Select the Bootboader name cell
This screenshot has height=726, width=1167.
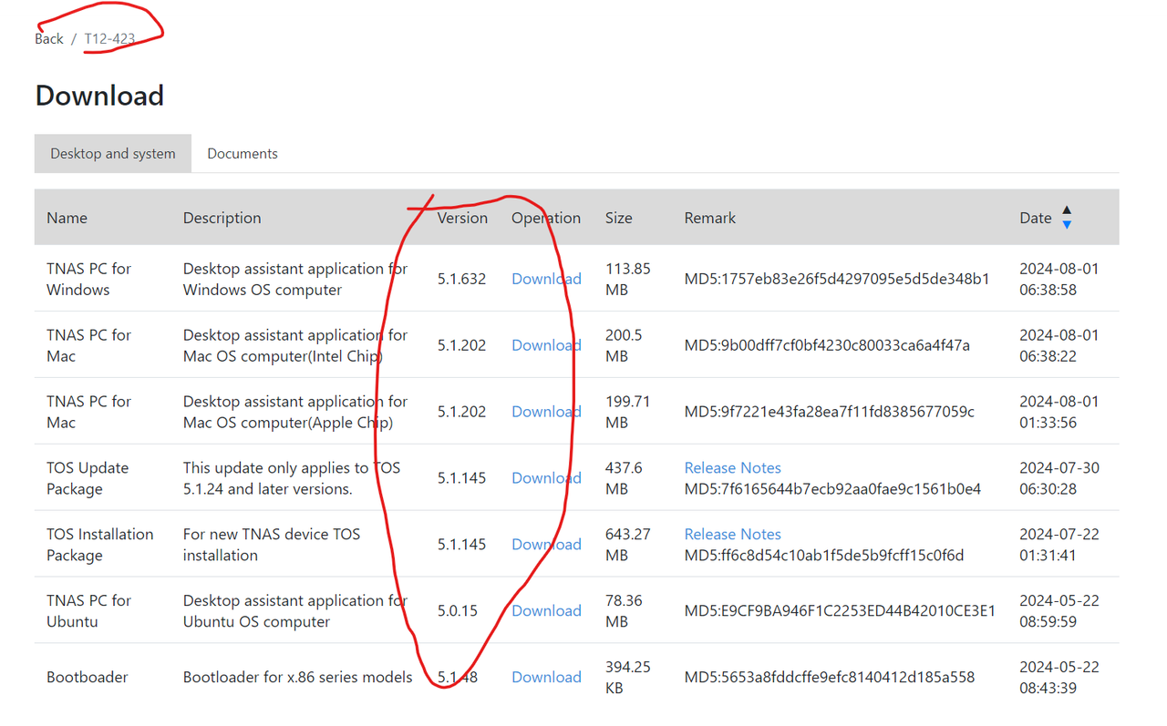point(88,678)
